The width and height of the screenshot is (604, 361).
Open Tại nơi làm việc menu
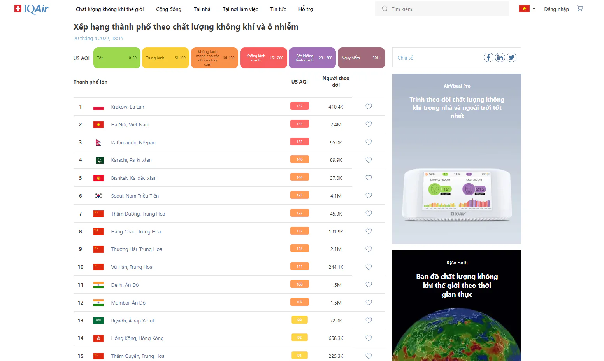pos(240,9)
